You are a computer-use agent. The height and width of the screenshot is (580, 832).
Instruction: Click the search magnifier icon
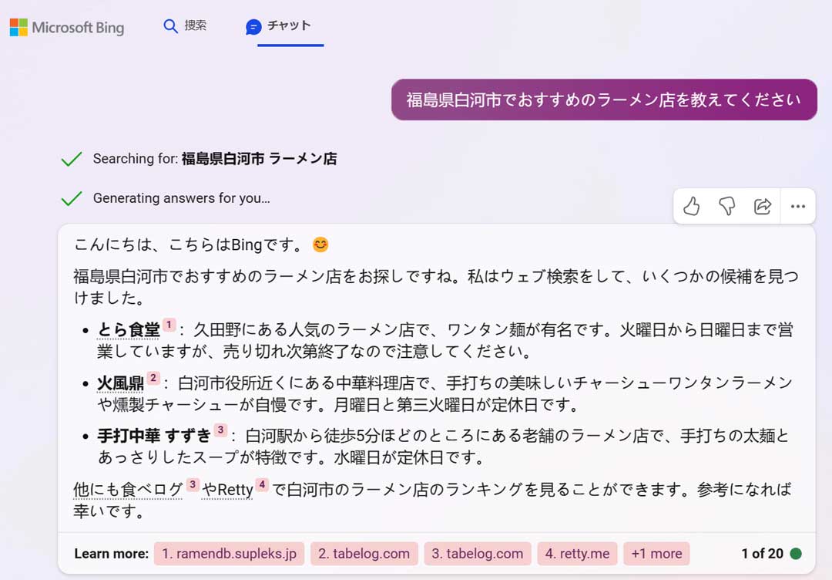click(170, 26)
